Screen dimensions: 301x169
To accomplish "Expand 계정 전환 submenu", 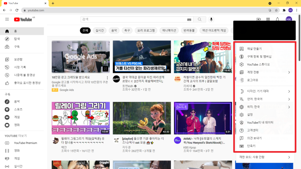I will (x=265, y=72).
